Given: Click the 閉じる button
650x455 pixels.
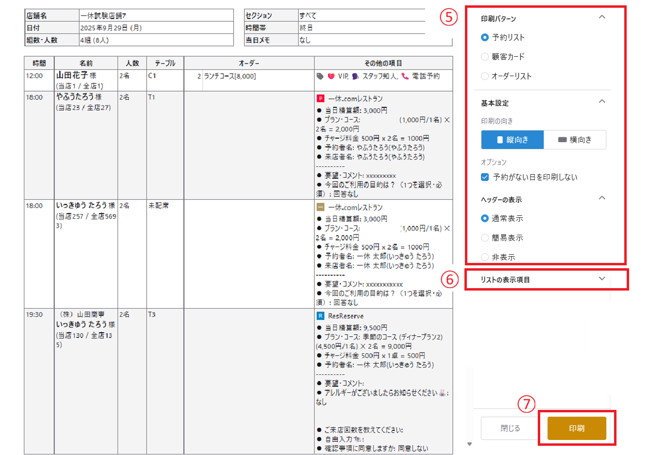Looking at the screenshot, I should pyautogui.click(x=510, y=428).
